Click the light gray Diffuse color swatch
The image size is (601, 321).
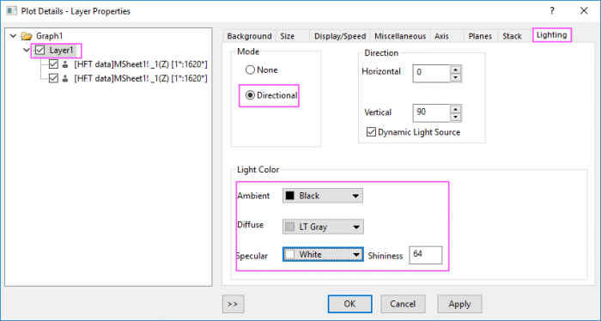pos(290,227)
